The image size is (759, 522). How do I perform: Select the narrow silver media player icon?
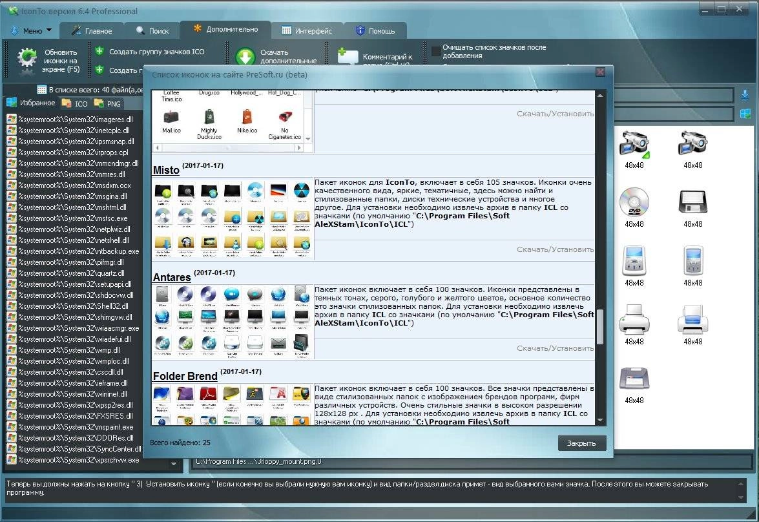coord(692,260)
